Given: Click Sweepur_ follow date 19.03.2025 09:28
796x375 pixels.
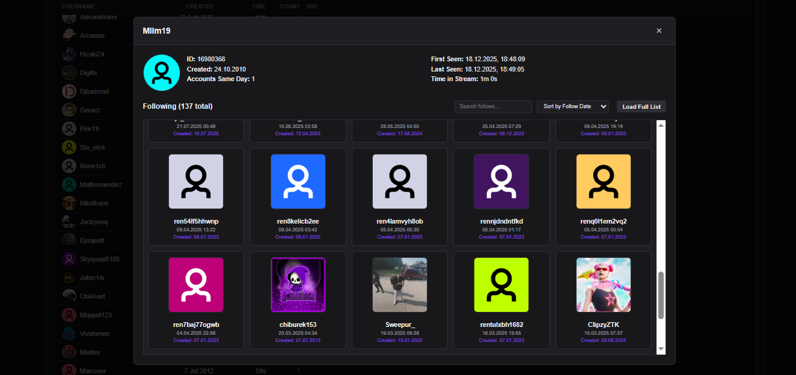Looking at the screenshot, I should click(x=400, y=333).
